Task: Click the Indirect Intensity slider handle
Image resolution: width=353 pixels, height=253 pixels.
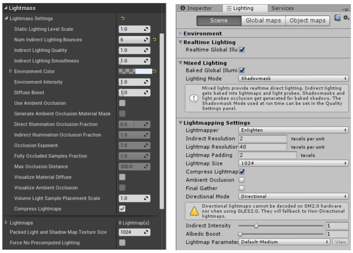Action: click(x=256, y=226)
